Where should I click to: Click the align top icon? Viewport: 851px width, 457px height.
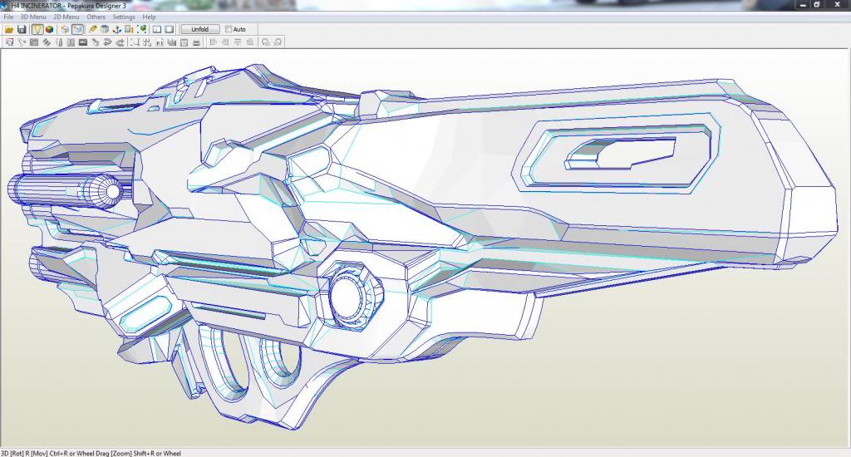tap(238, 42)
